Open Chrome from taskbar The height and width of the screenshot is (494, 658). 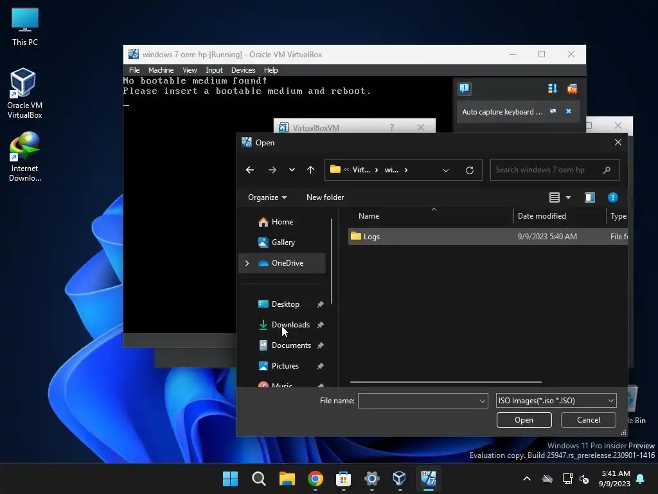click(x=315, y=479)
